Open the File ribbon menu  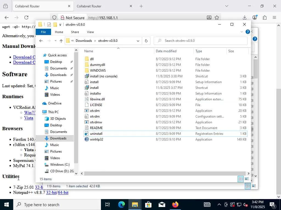[x=43, y=32]
